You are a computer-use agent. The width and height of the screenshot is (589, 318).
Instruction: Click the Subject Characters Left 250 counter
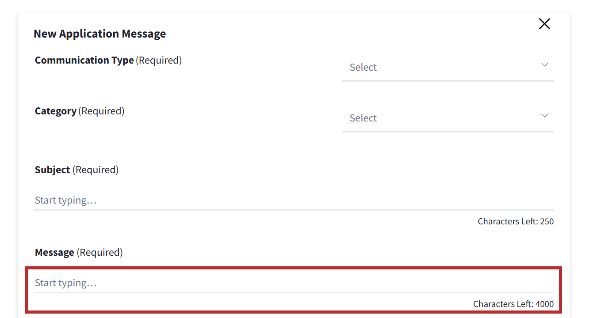click(516, 221)
